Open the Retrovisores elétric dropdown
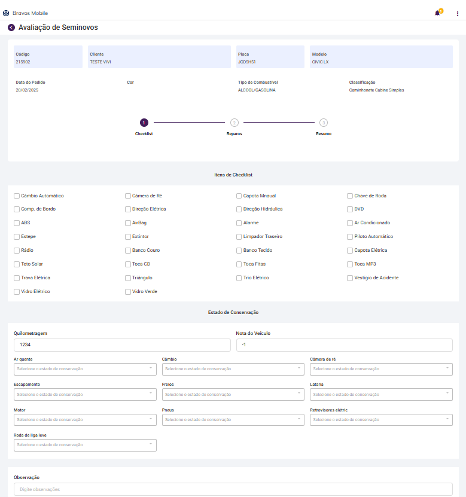Screen dimensions: 466x497 click(x=381, y=420)
